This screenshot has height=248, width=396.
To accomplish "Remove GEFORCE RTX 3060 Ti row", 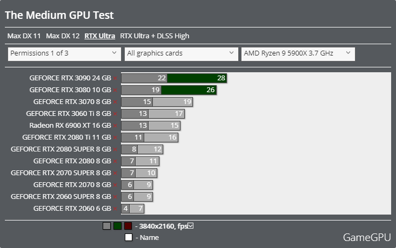I will [x=115, y=114].
